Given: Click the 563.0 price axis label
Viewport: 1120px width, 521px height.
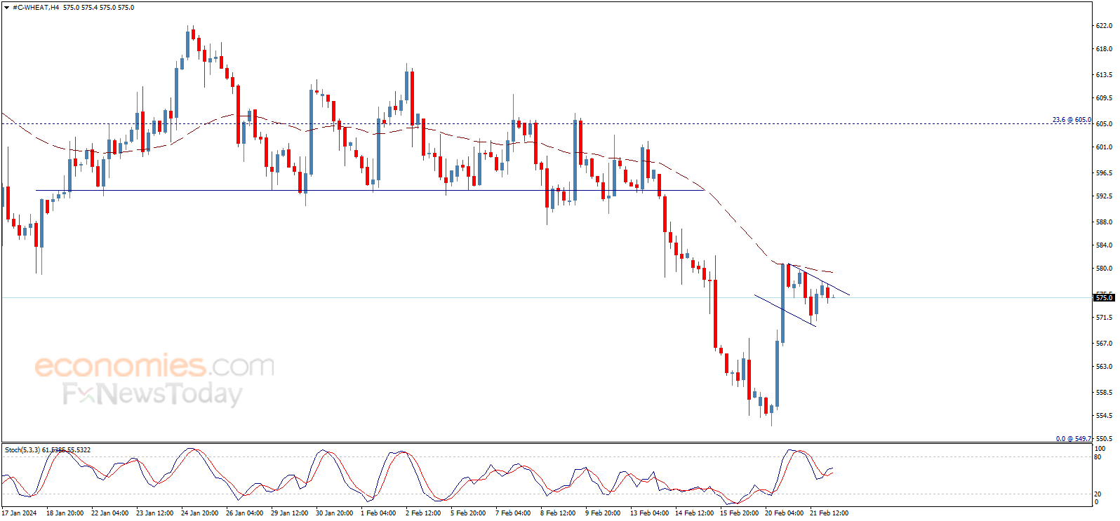Looking at the screenshot, I should pyautogui.click(x=1104, y=367).
